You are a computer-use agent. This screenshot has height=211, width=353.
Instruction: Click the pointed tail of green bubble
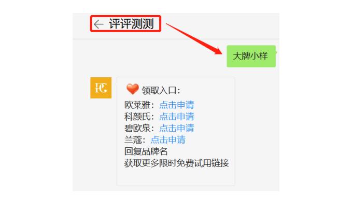(276, 52)
